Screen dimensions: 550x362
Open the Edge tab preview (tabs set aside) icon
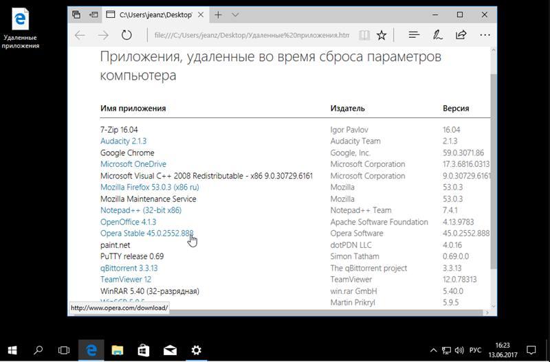[76, 14]
